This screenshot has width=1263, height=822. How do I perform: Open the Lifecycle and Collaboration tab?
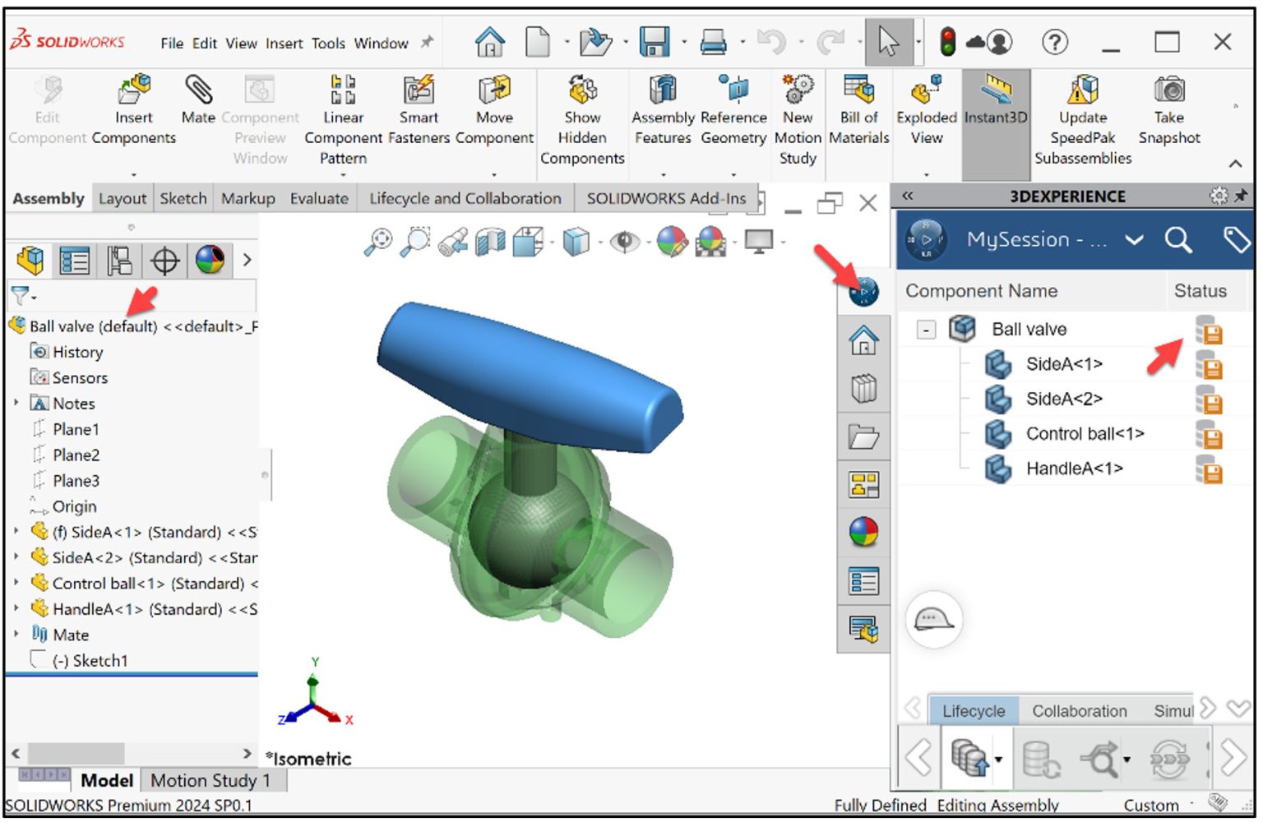[464, 198]
